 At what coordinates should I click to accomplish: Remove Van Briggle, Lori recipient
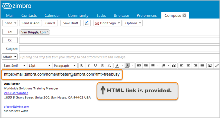pyautogui.click(x=48, y=32)
